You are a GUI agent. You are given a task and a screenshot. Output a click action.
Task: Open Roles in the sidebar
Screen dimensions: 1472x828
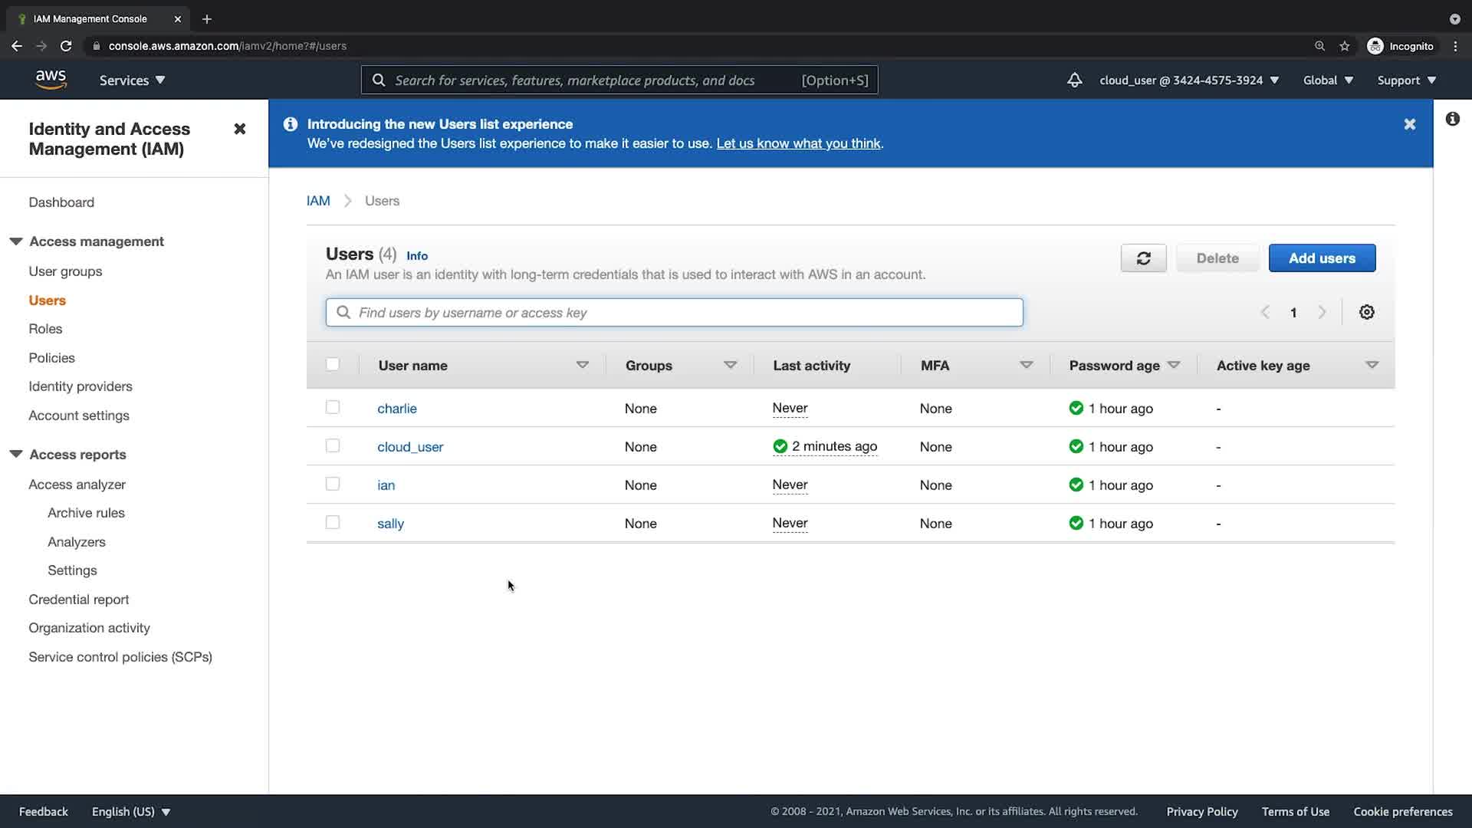click(x=45, y=329)
